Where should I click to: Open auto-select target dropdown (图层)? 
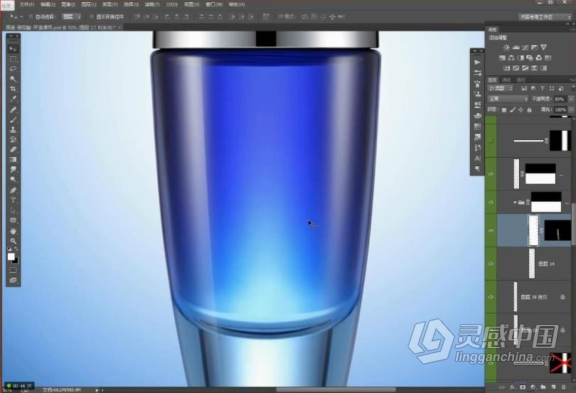tap(71, 16)
